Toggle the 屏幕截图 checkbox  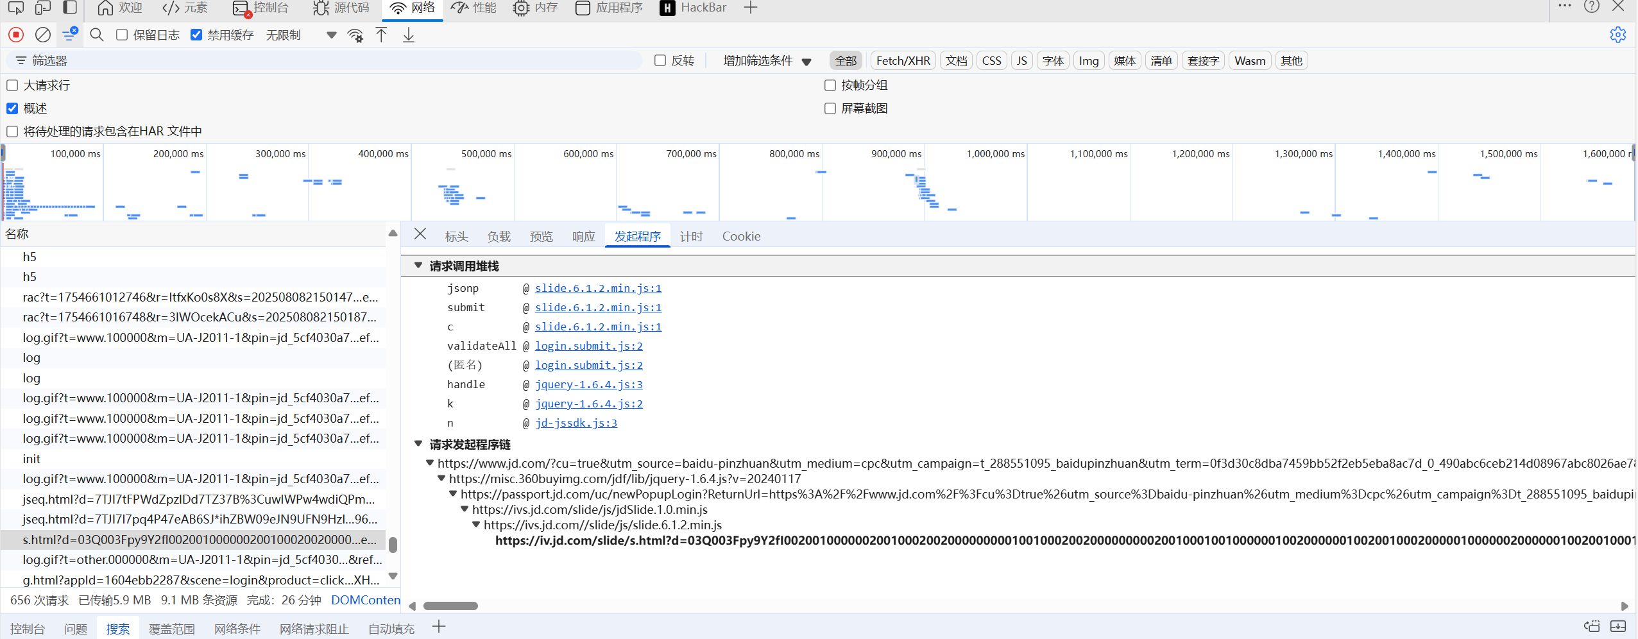(830, 108)
